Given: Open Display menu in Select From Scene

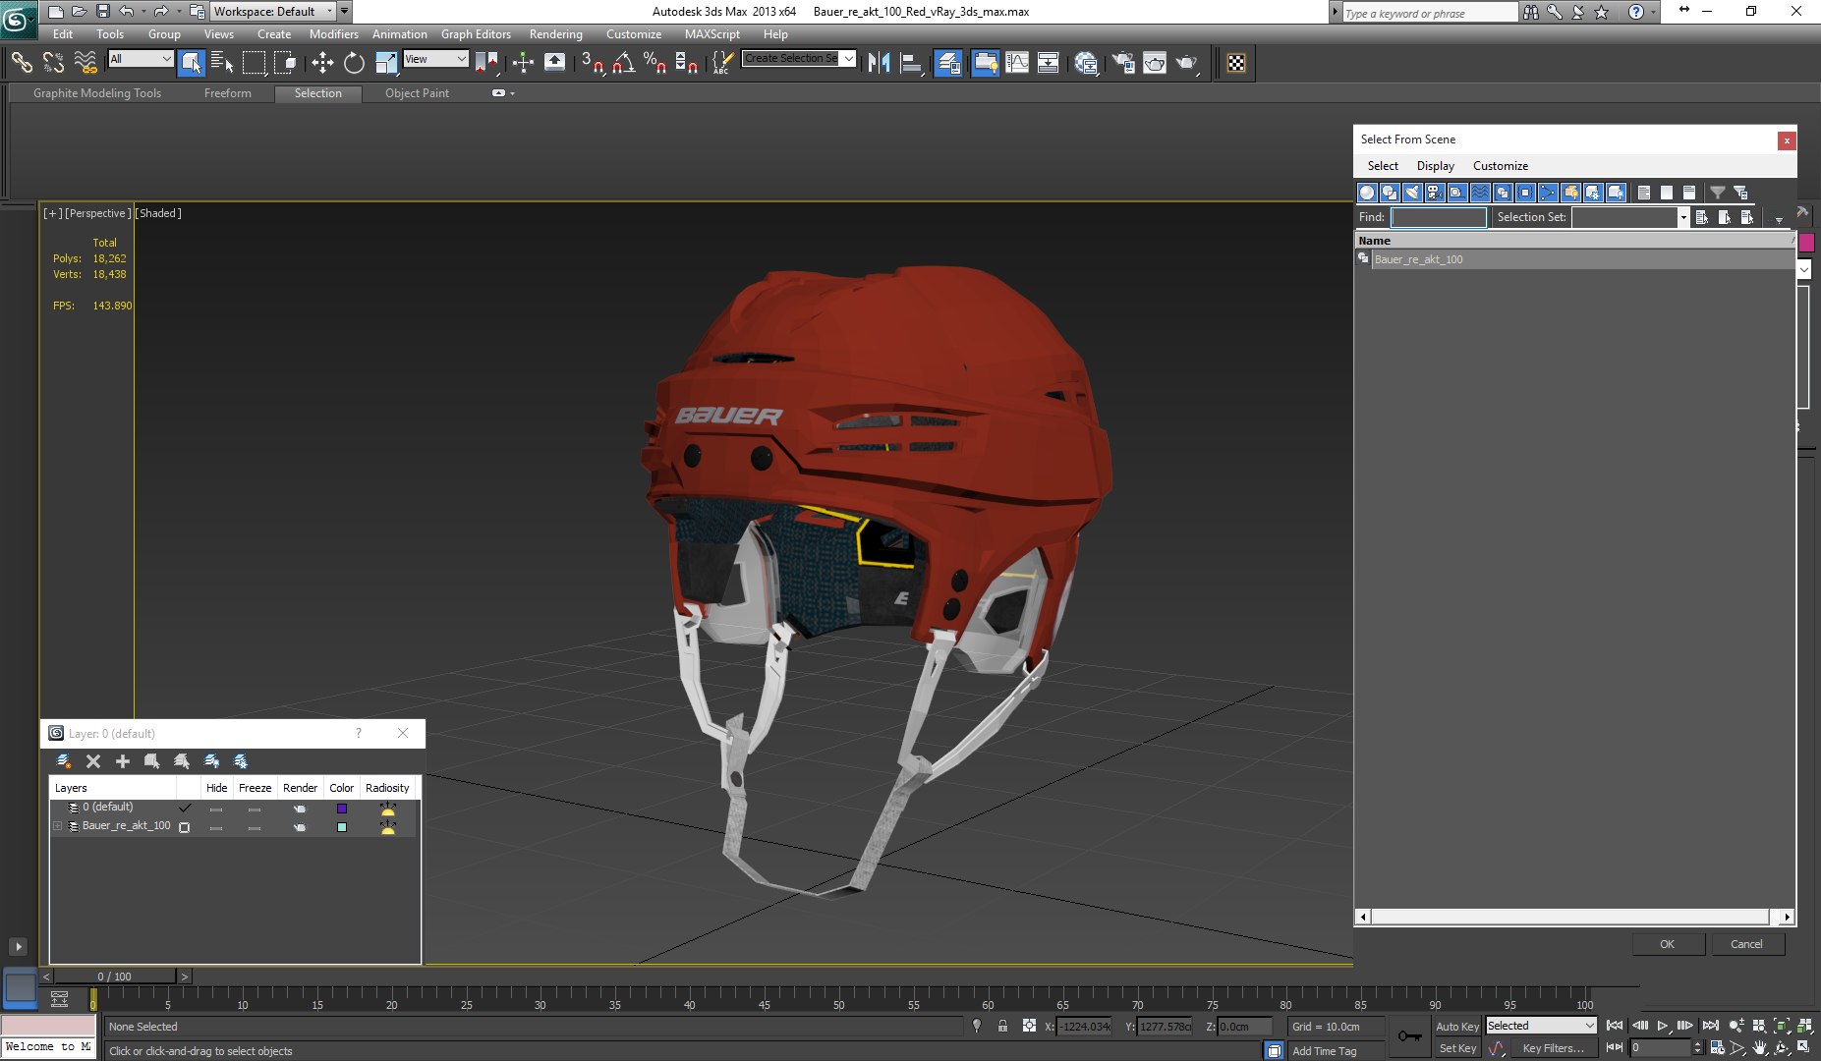Looking at the screenshot, I should coord(1435,166).
